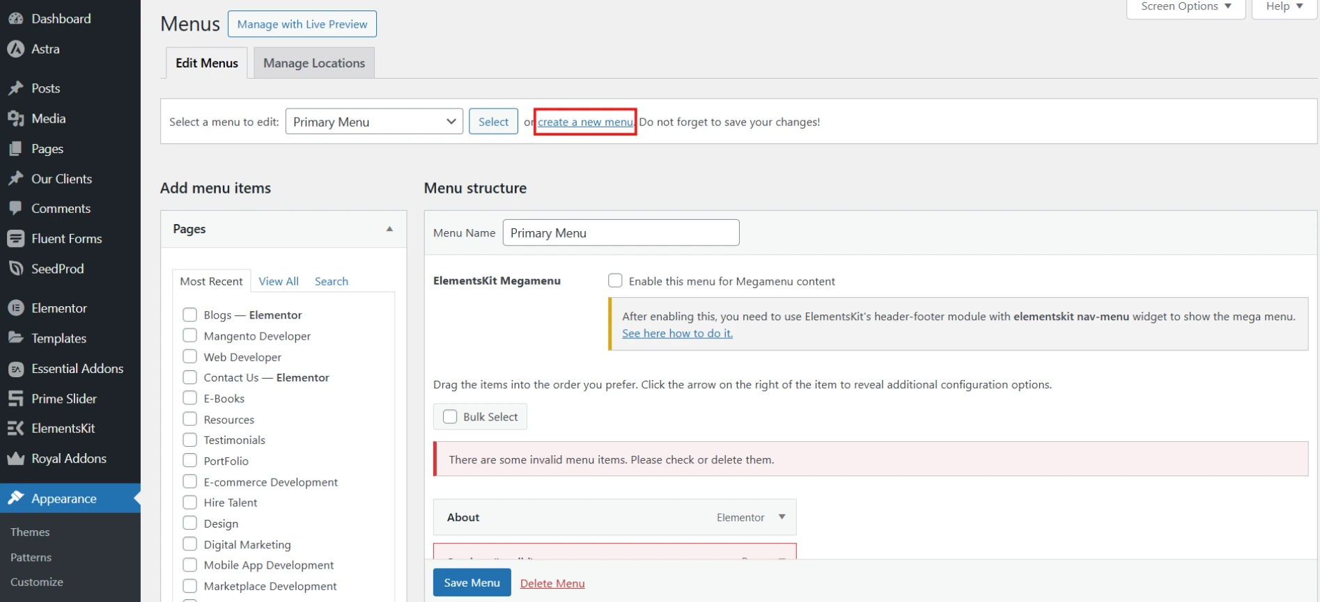
Task: Switch to the Edit Menus tab
Action: 207,63
